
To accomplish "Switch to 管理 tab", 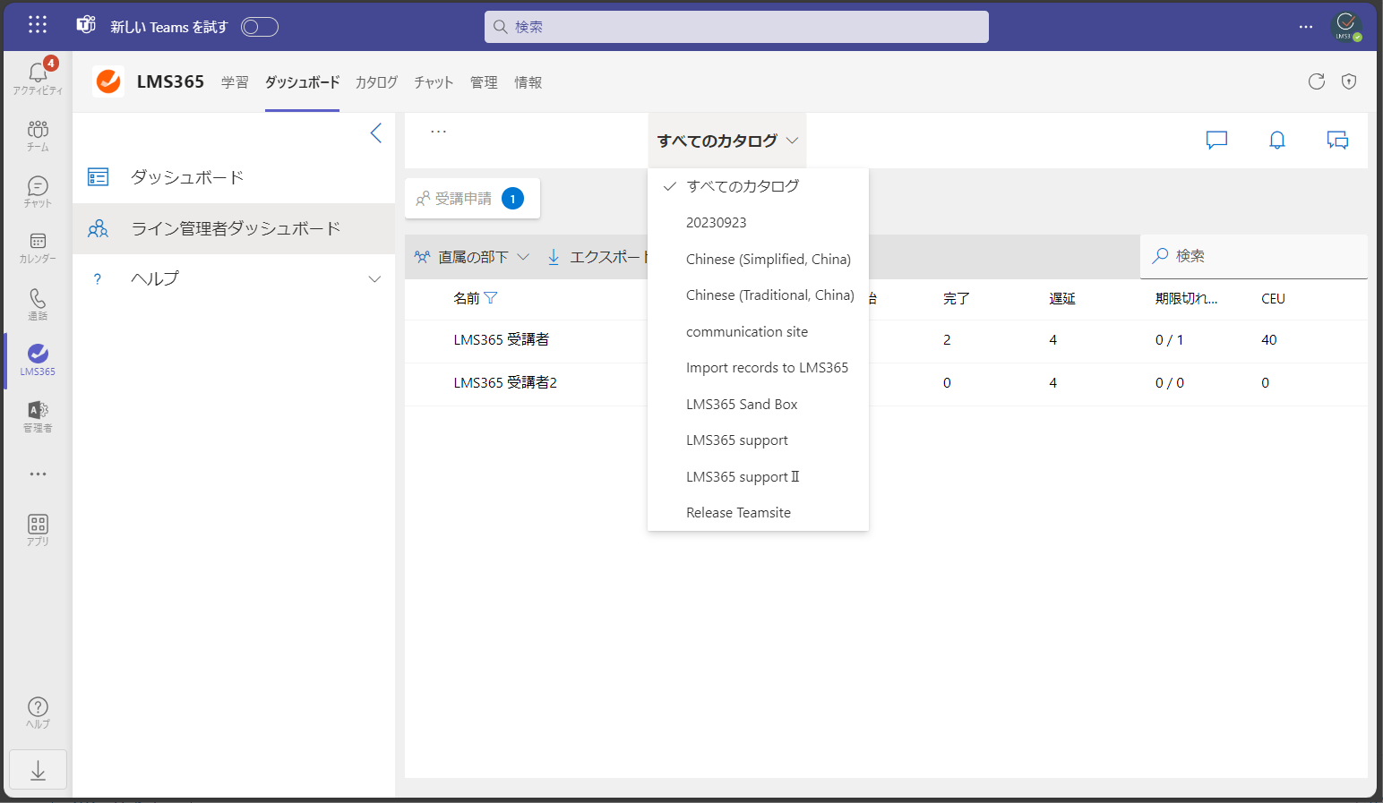I will (x=484, y=82).
